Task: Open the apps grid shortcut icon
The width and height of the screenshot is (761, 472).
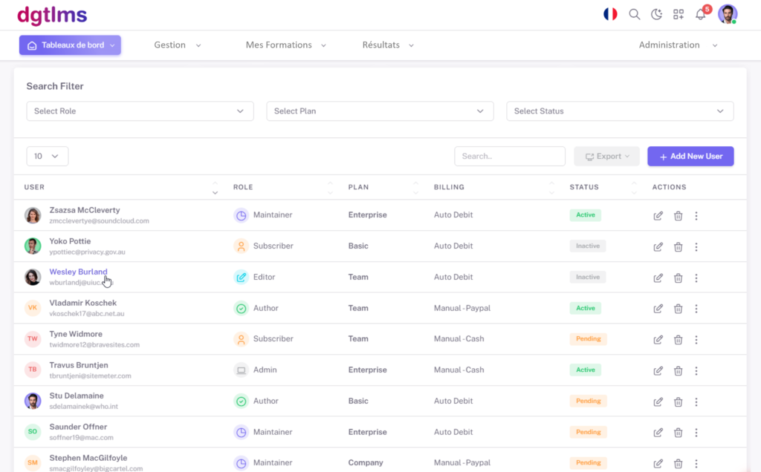Action: point(678,14)
